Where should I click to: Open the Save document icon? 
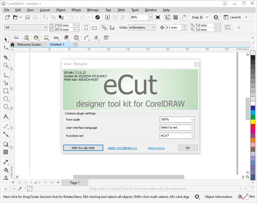tap(27, 17)
